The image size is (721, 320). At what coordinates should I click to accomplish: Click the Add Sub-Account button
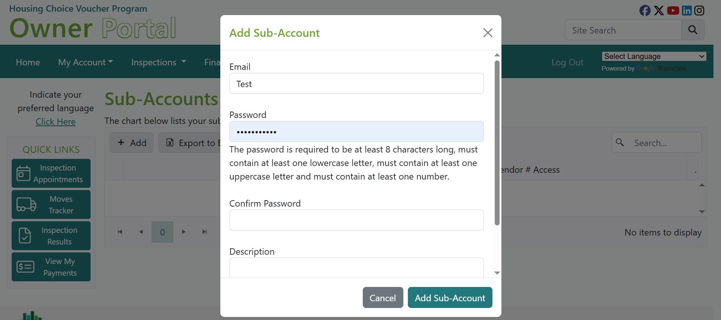(450, 297)
